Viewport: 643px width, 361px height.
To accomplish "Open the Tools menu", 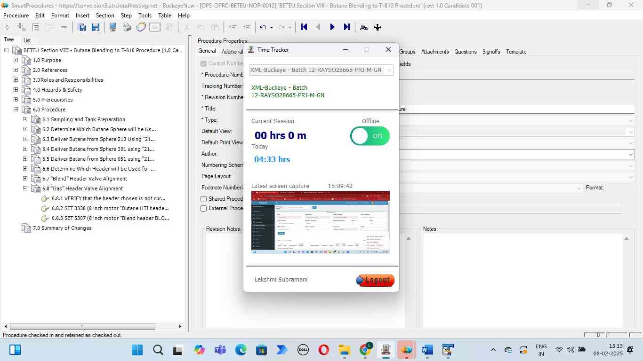I will (x=145, y=16).
